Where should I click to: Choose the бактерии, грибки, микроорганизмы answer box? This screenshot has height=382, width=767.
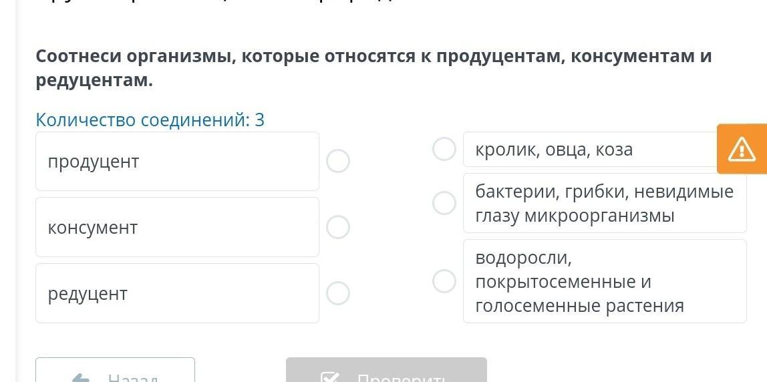click(604, 203)
